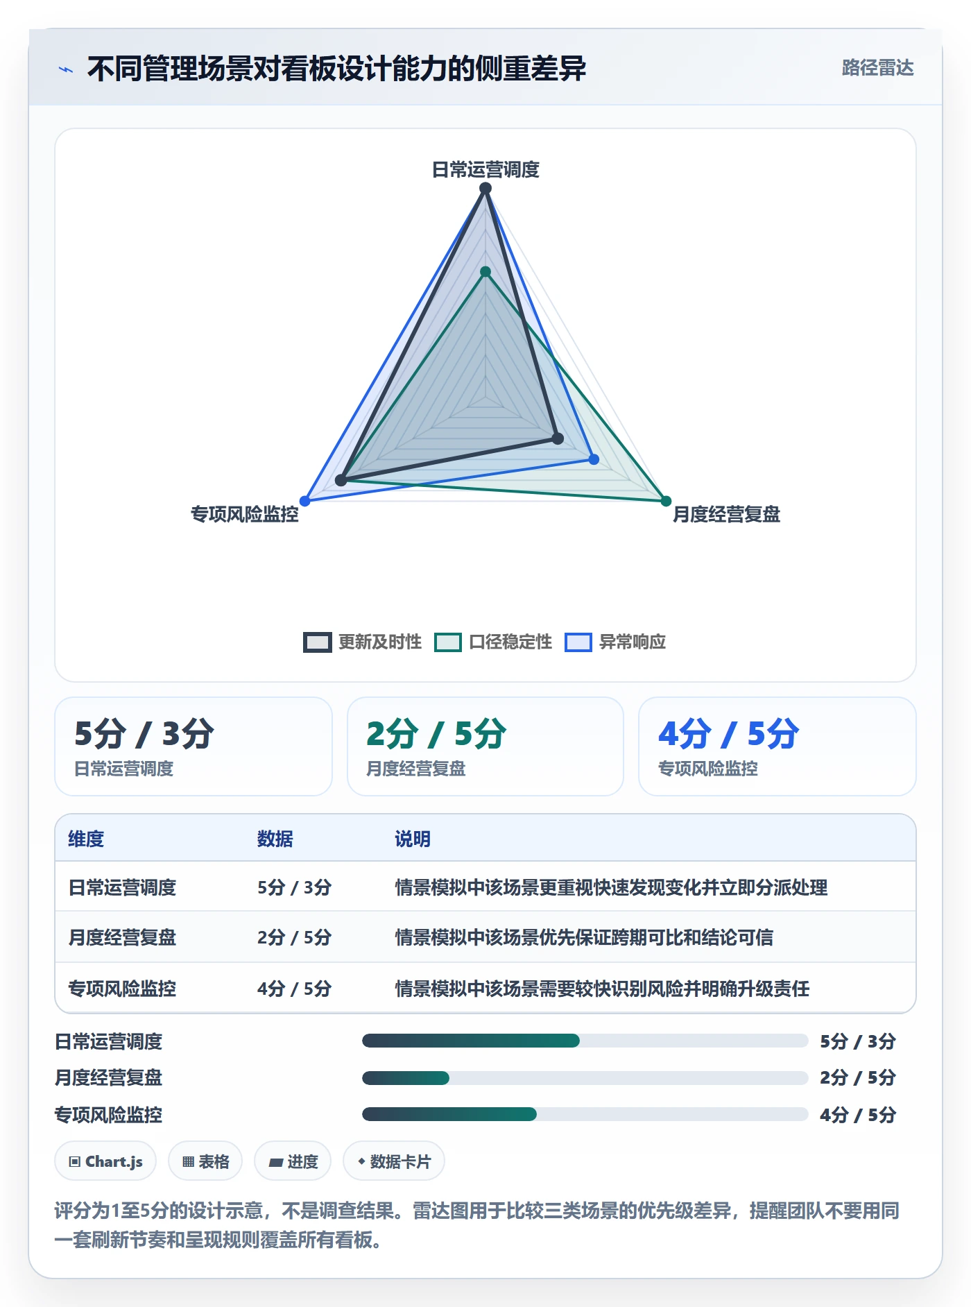
Task: Click the 日常运营调度 progress bar
Action: tap(585, 1041)
